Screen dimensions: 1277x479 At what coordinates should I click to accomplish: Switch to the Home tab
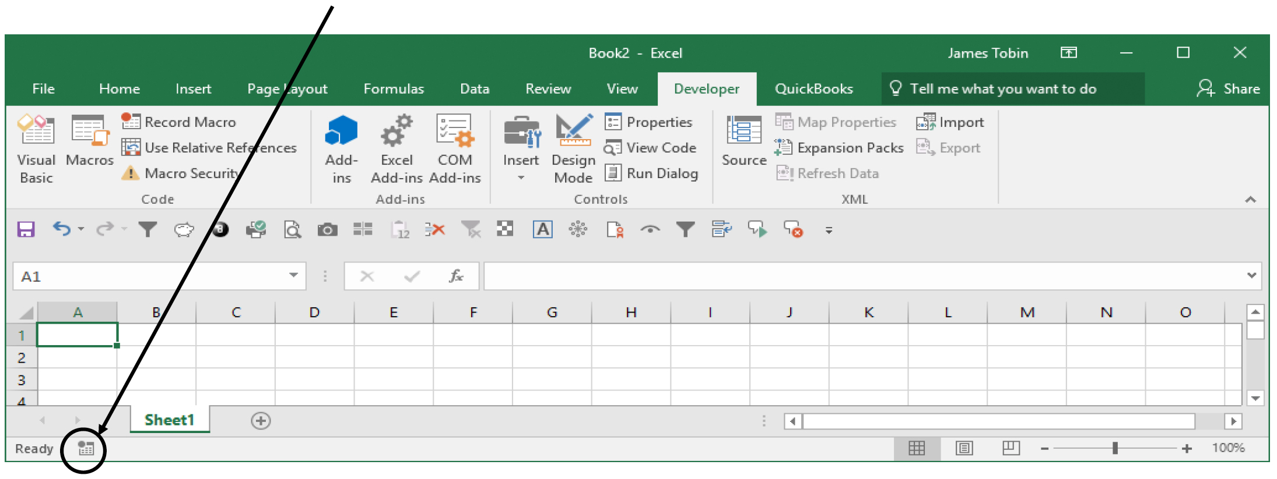(x=120, y=88)
